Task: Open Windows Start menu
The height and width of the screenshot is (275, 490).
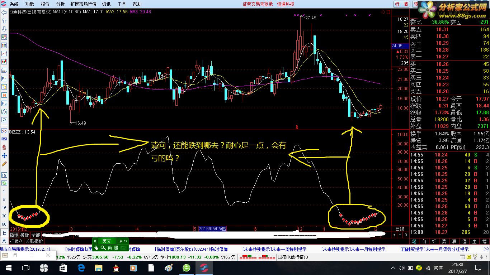Action: (x=9, y=268)
